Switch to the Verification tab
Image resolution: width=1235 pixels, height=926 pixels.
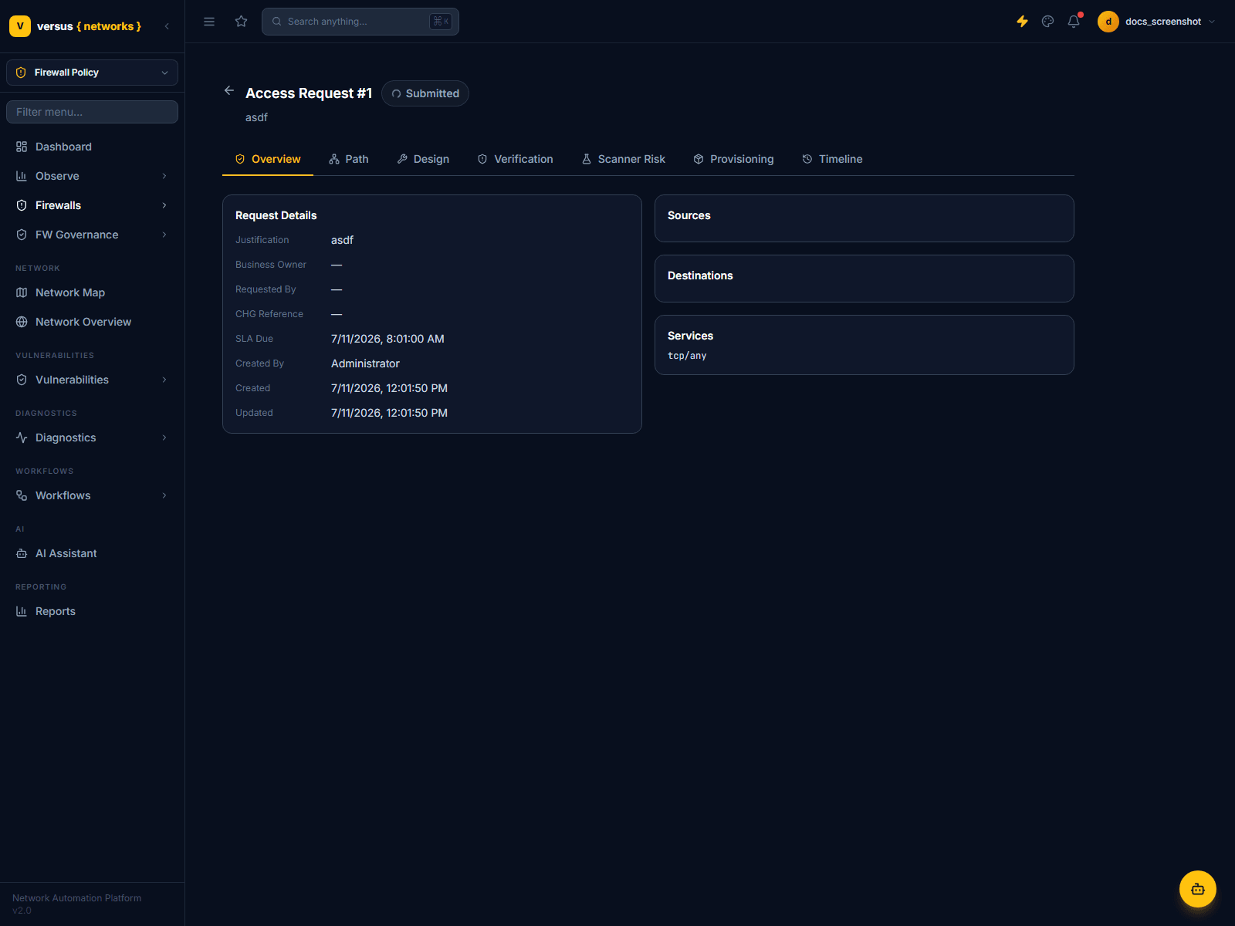pos(516,159)
